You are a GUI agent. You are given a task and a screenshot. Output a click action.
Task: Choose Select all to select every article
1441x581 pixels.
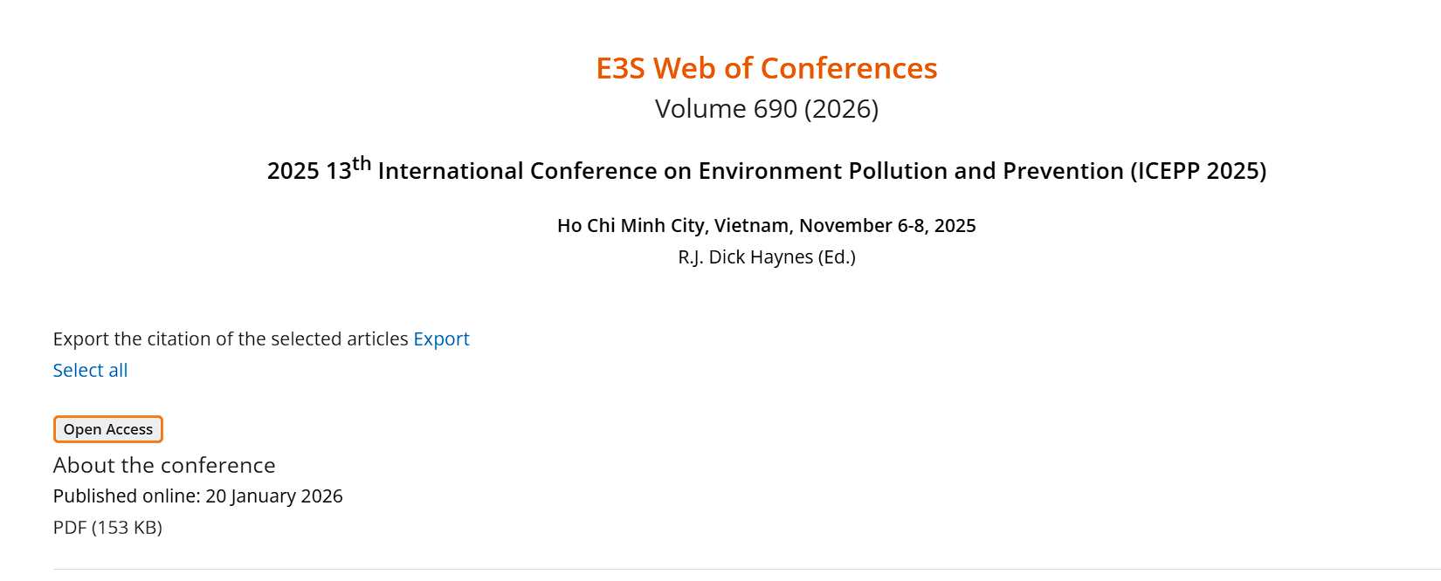(90, 371)
